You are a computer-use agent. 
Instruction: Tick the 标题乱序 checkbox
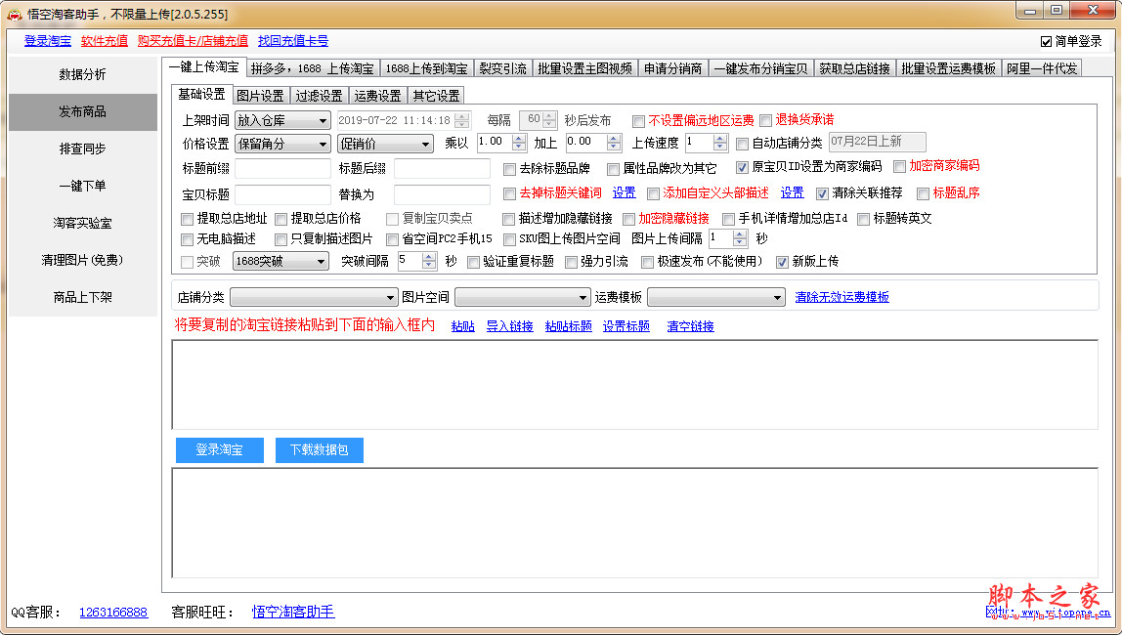(x=923, y=193)
